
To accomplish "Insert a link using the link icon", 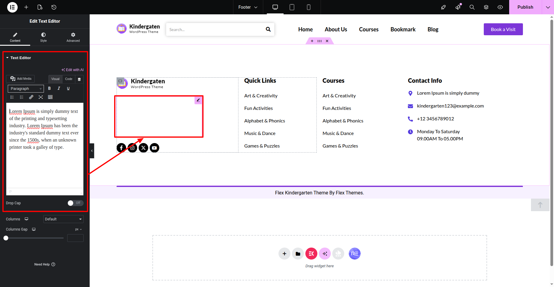I will click(x=31, y=97).
